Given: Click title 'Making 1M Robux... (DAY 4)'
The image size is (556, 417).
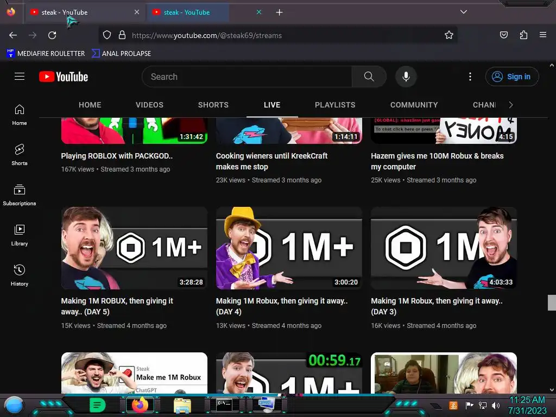Looking at the screenshot, I should pyautogui.click(x=282, y=306).
